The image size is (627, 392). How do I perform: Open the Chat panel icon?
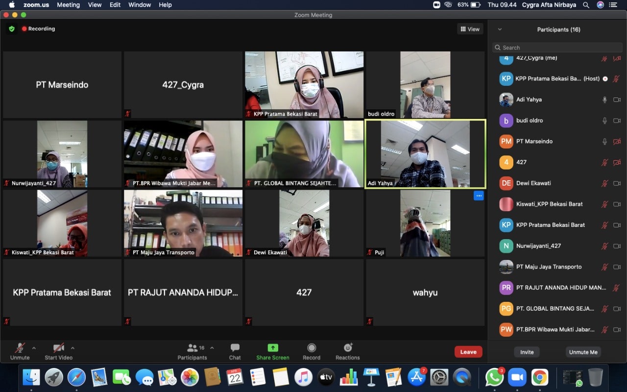tap(235, 348)
